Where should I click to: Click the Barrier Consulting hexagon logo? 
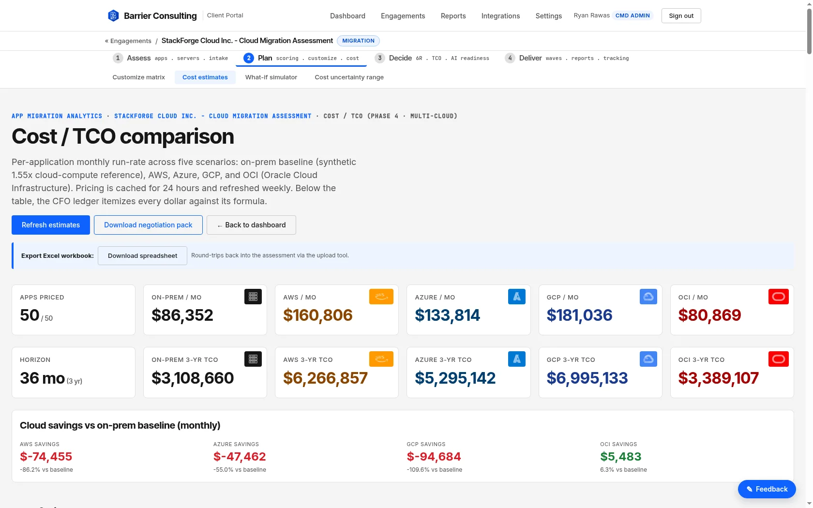[113, 15]
